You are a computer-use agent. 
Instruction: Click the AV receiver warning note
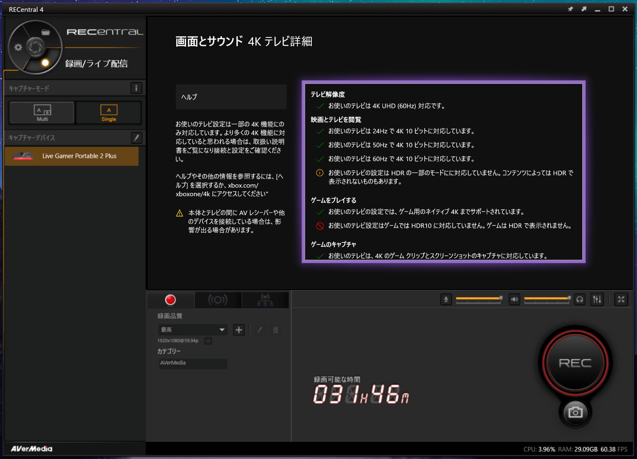[x=231, y=222]
